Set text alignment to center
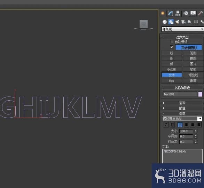The width and height of the screenshot is (204, 188). point(186,125)
